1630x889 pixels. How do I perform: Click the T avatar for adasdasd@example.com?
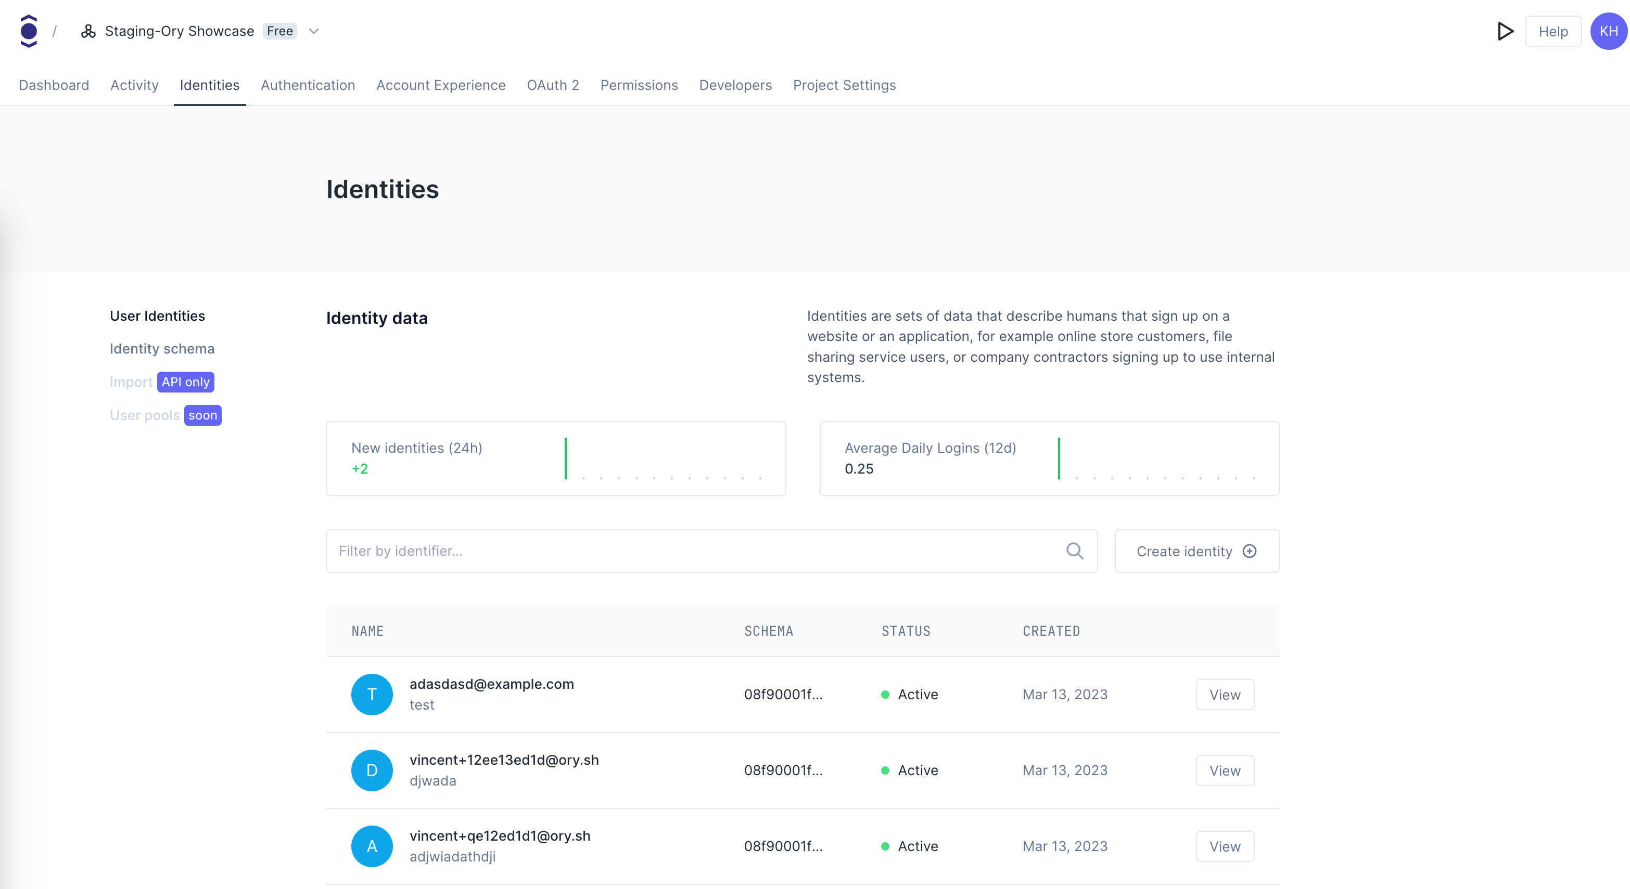372,694
